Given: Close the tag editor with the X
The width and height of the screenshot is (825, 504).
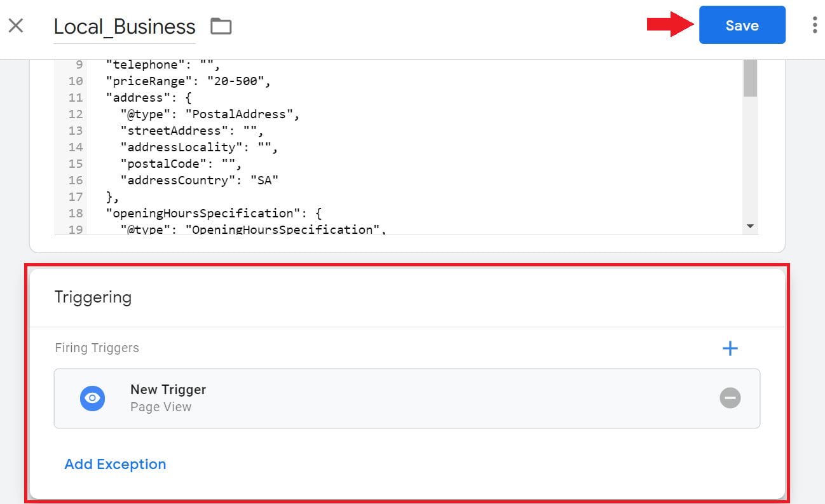Looking at the screenshot, I should tap(16, 25).
